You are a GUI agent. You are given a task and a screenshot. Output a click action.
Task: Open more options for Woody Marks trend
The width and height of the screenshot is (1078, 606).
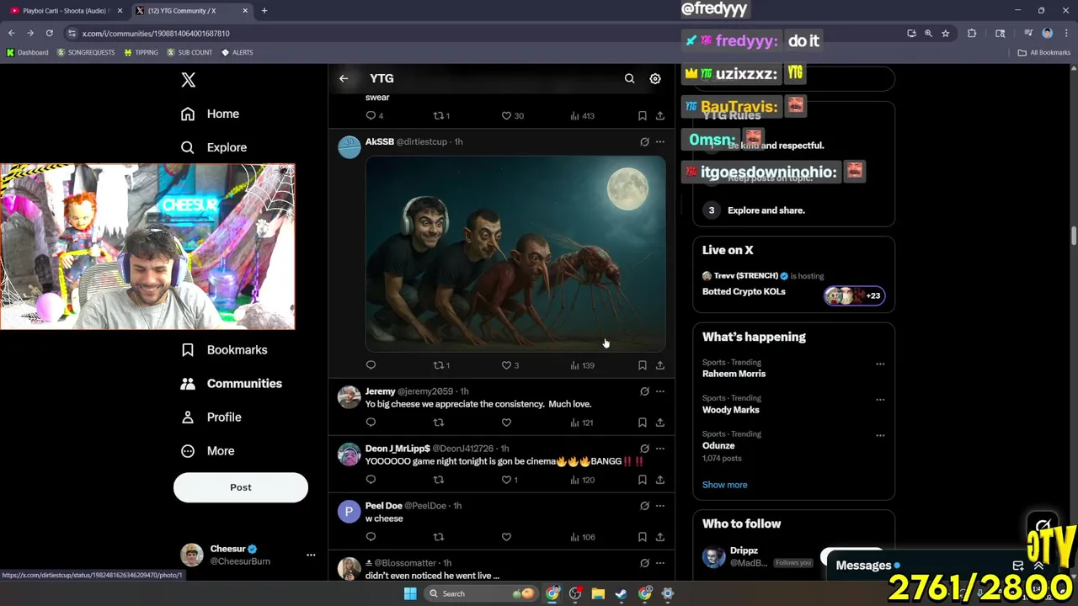coord(880,400)
